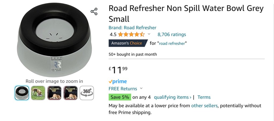The width and height of the screenshot is (274, 121).
Task: Click the other sellers link
Action: point(204,106)
